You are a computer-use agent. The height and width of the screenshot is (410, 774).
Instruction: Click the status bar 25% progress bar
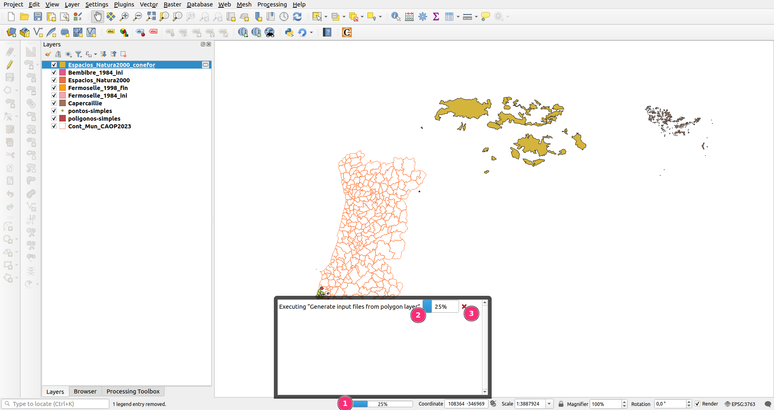tap(383, 404)
